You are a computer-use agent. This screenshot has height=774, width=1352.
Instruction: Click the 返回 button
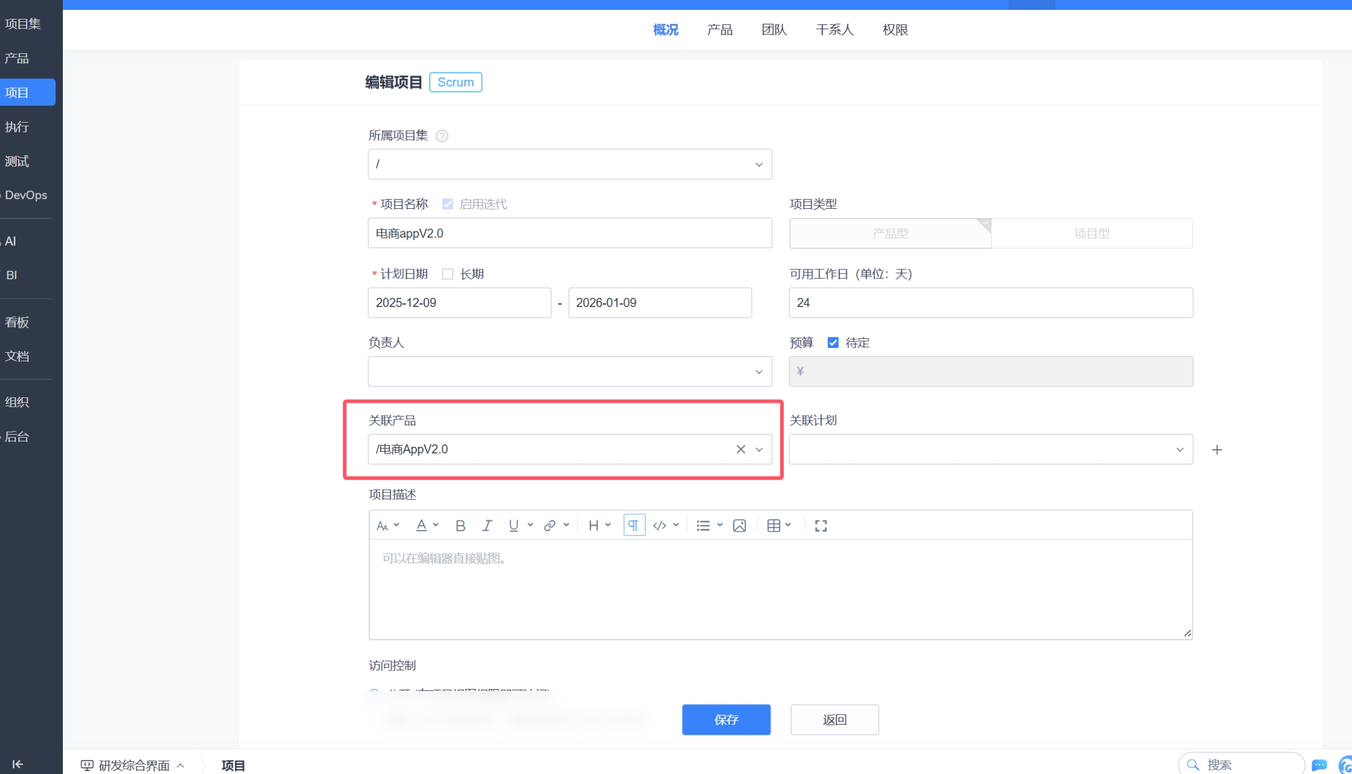click(x=834, y=720)
